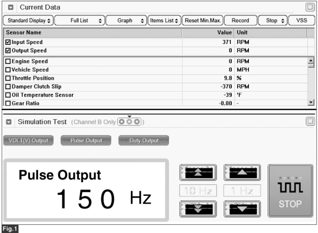Viewport: 318px width, 233px height.
Task: Switch to the Pulse Output tab
Action: click(x=86, y=141)
